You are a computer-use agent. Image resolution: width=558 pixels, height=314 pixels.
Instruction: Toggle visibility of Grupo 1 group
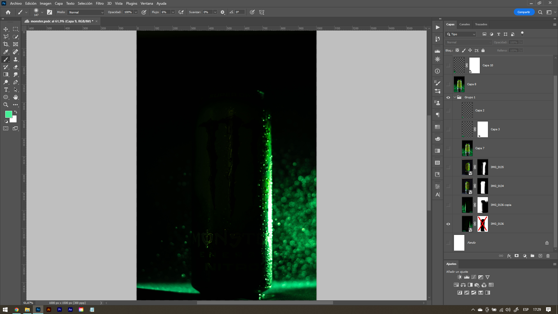pyautogui.click(x=448, y=97)
